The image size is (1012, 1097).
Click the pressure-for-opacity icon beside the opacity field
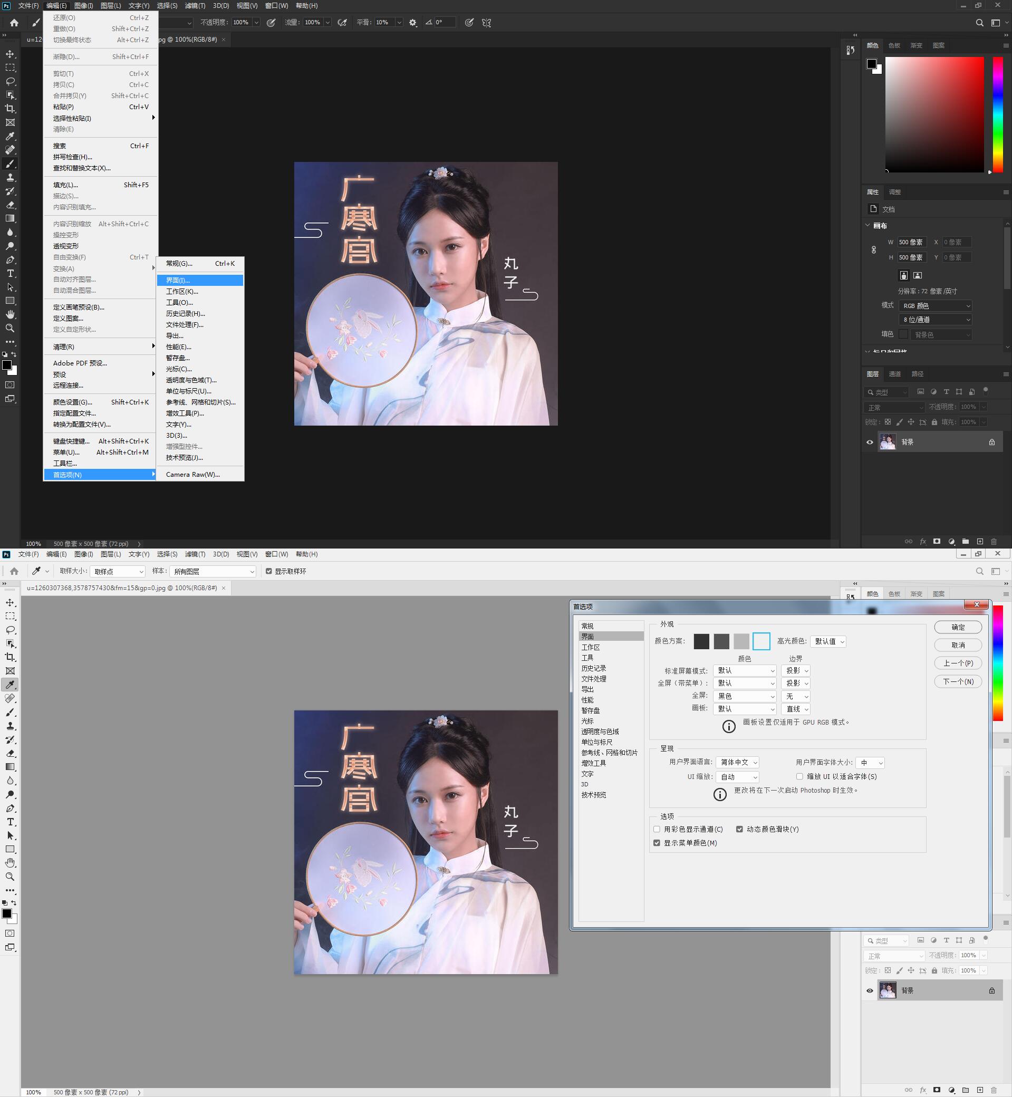(x=271, y=23)
